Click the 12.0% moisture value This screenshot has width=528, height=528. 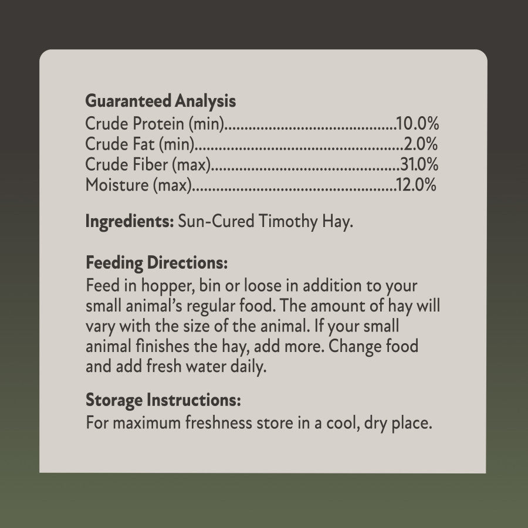417,185
